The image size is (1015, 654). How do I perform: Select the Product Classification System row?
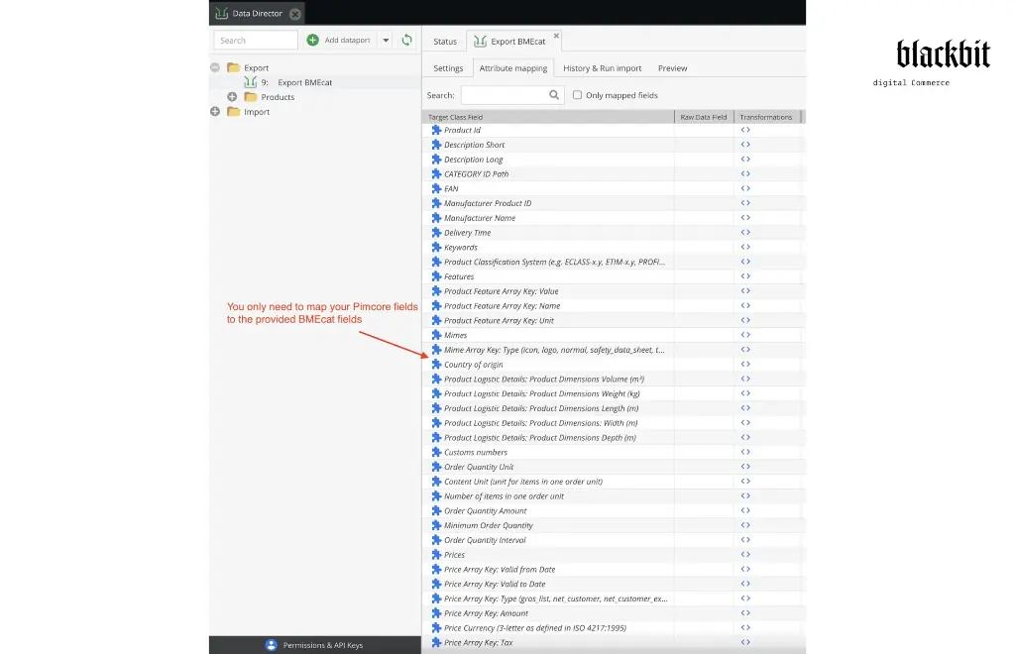point(613,262)
